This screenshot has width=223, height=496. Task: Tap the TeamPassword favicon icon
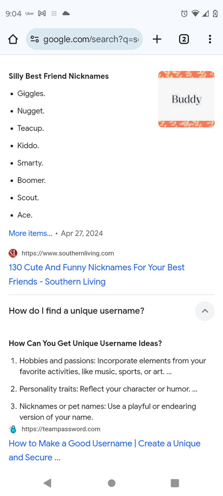pos(13,429)
